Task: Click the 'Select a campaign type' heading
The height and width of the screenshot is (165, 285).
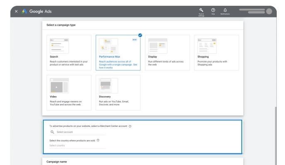Action: click(61, 25)
